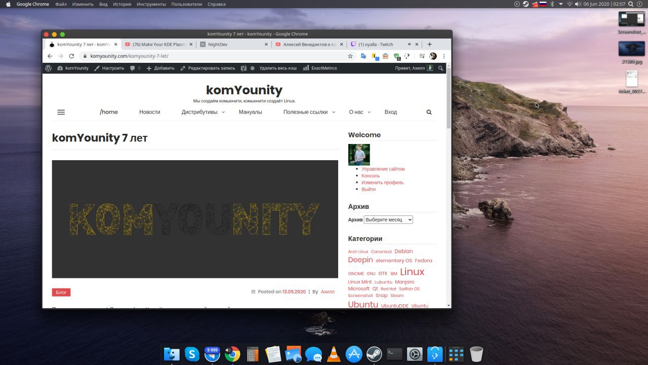The width and height of the screenshot is (648, 365).
Task: Expand the system tray arrow in menu bar
Action: (561, 4)
